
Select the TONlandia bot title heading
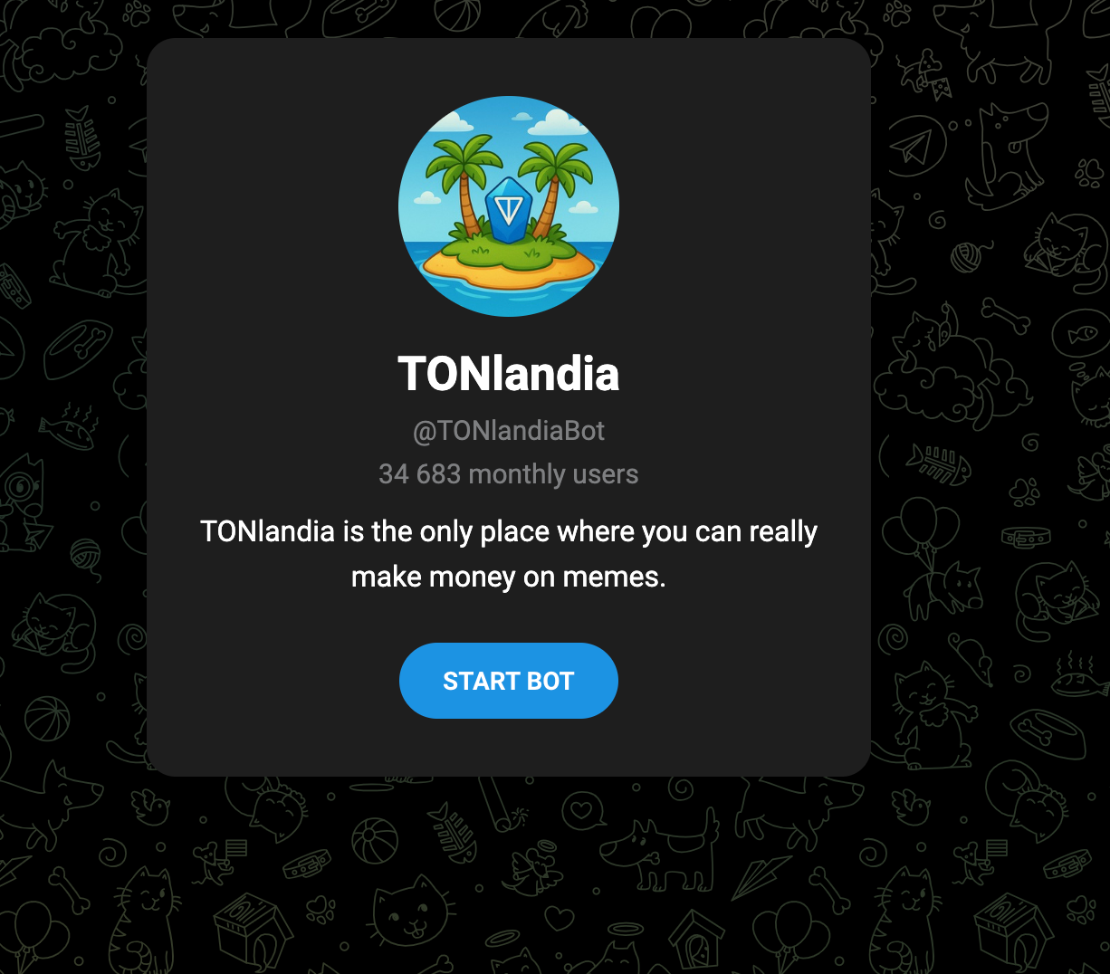[x=509, y=374]
